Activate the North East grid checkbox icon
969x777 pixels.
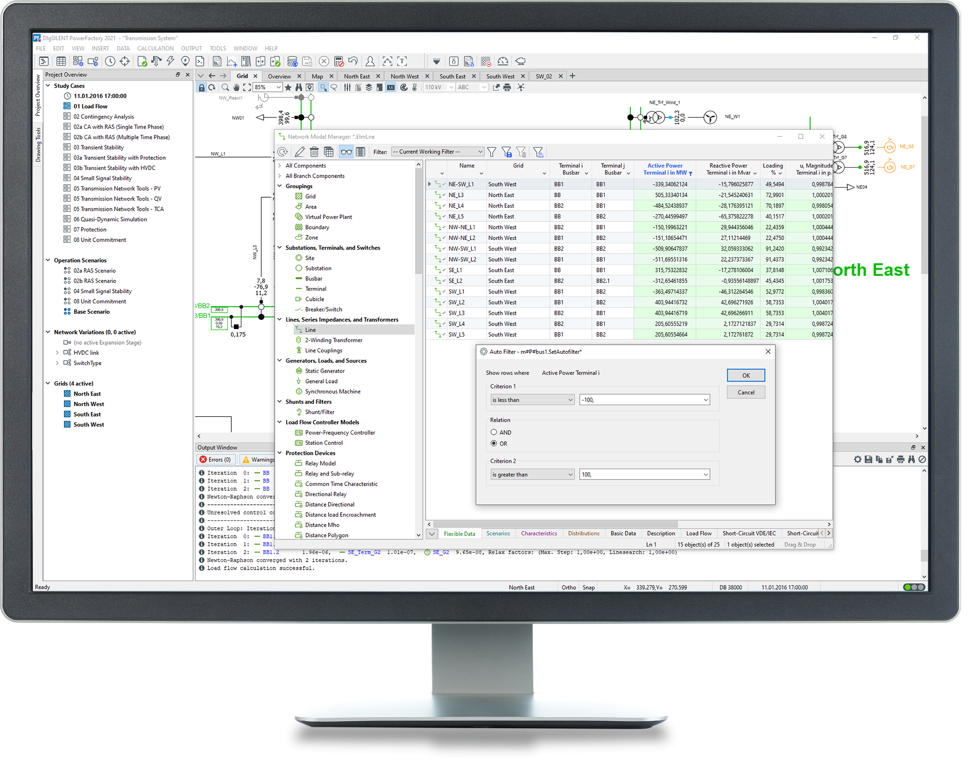[67, 394]
